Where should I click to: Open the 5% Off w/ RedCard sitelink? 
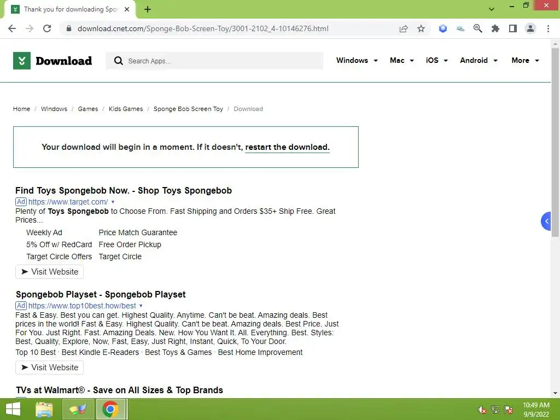pyautogui.click(x=59, y=244)
